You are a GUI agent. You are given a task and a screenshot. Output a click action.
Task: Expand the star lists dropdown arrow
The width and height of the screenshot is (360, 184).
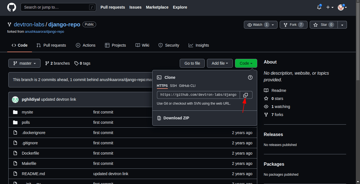(342, 25)
